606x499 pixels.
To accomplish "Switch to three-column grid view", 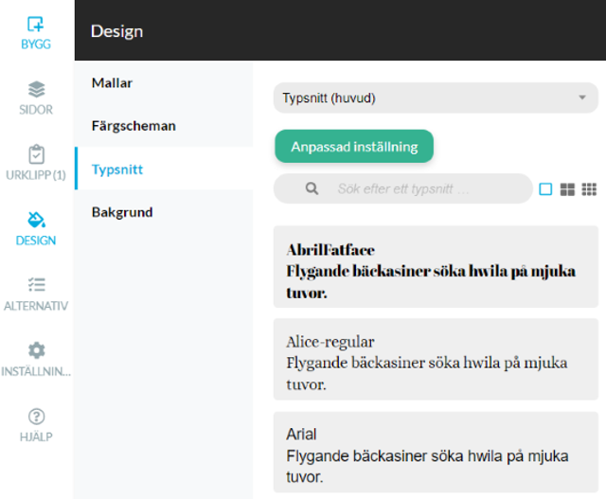I will click(589, 189).
